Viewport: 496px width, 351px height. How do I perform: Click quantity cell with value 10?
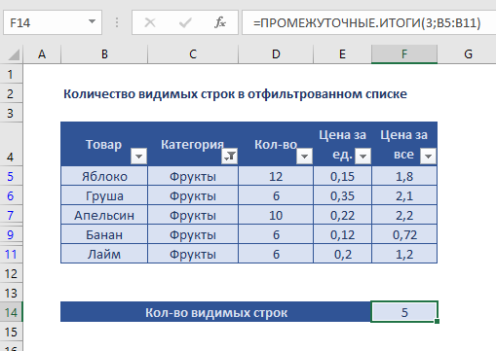coord(276,215)
